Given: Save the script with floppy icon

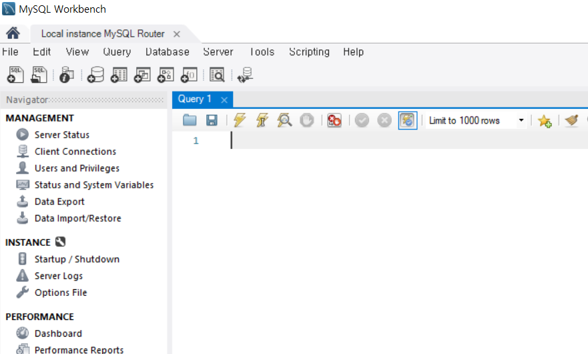Looking at the screenshot, I should coord(212,120).
